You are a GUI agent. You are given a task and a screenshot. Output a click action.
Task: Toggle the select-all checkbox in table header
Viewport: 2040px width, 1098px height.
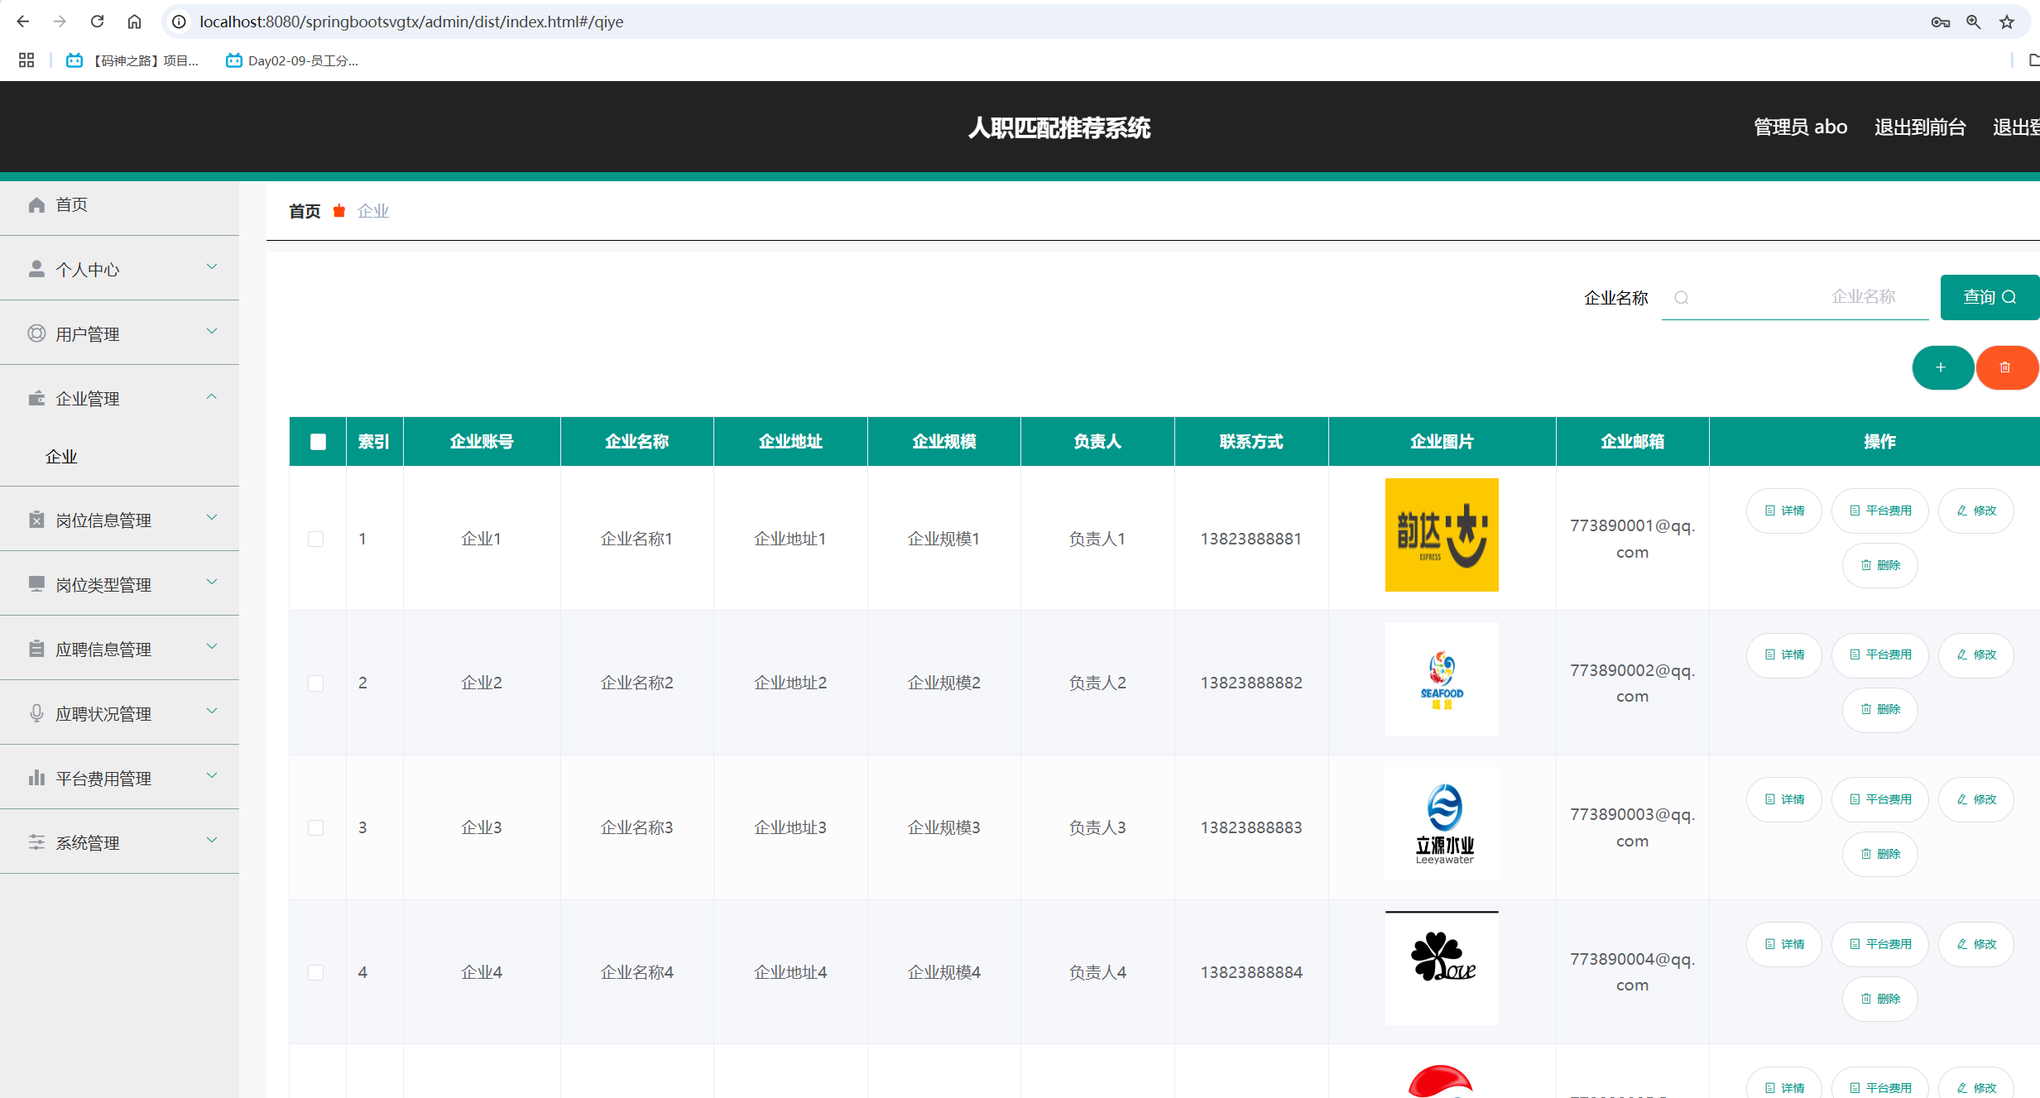[318, 442]
